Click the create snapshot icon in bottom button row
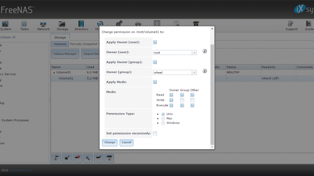 (x=67, y=158)
